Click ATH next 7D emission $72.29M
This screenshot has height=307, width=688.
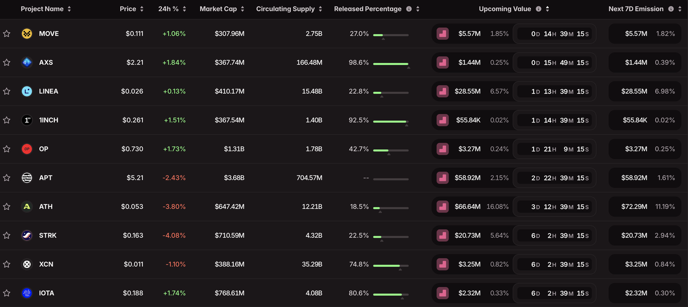pos(634,207)
